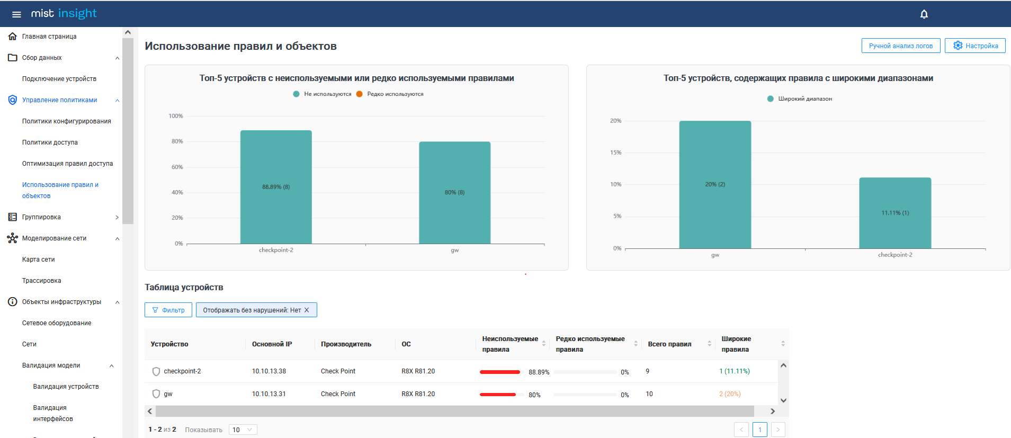Click the Группировка sidebar icon
Viewport: 1011px width, 438px height.
(x=13, y=217)
